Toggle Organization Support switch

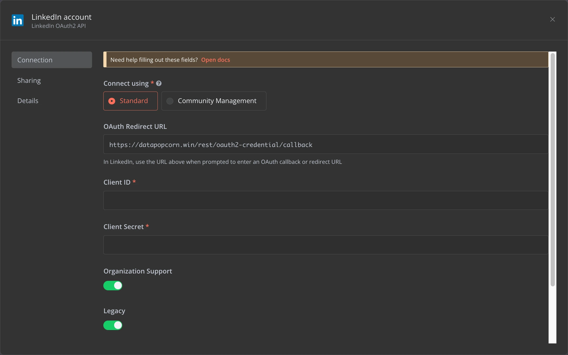click(113, 286)
